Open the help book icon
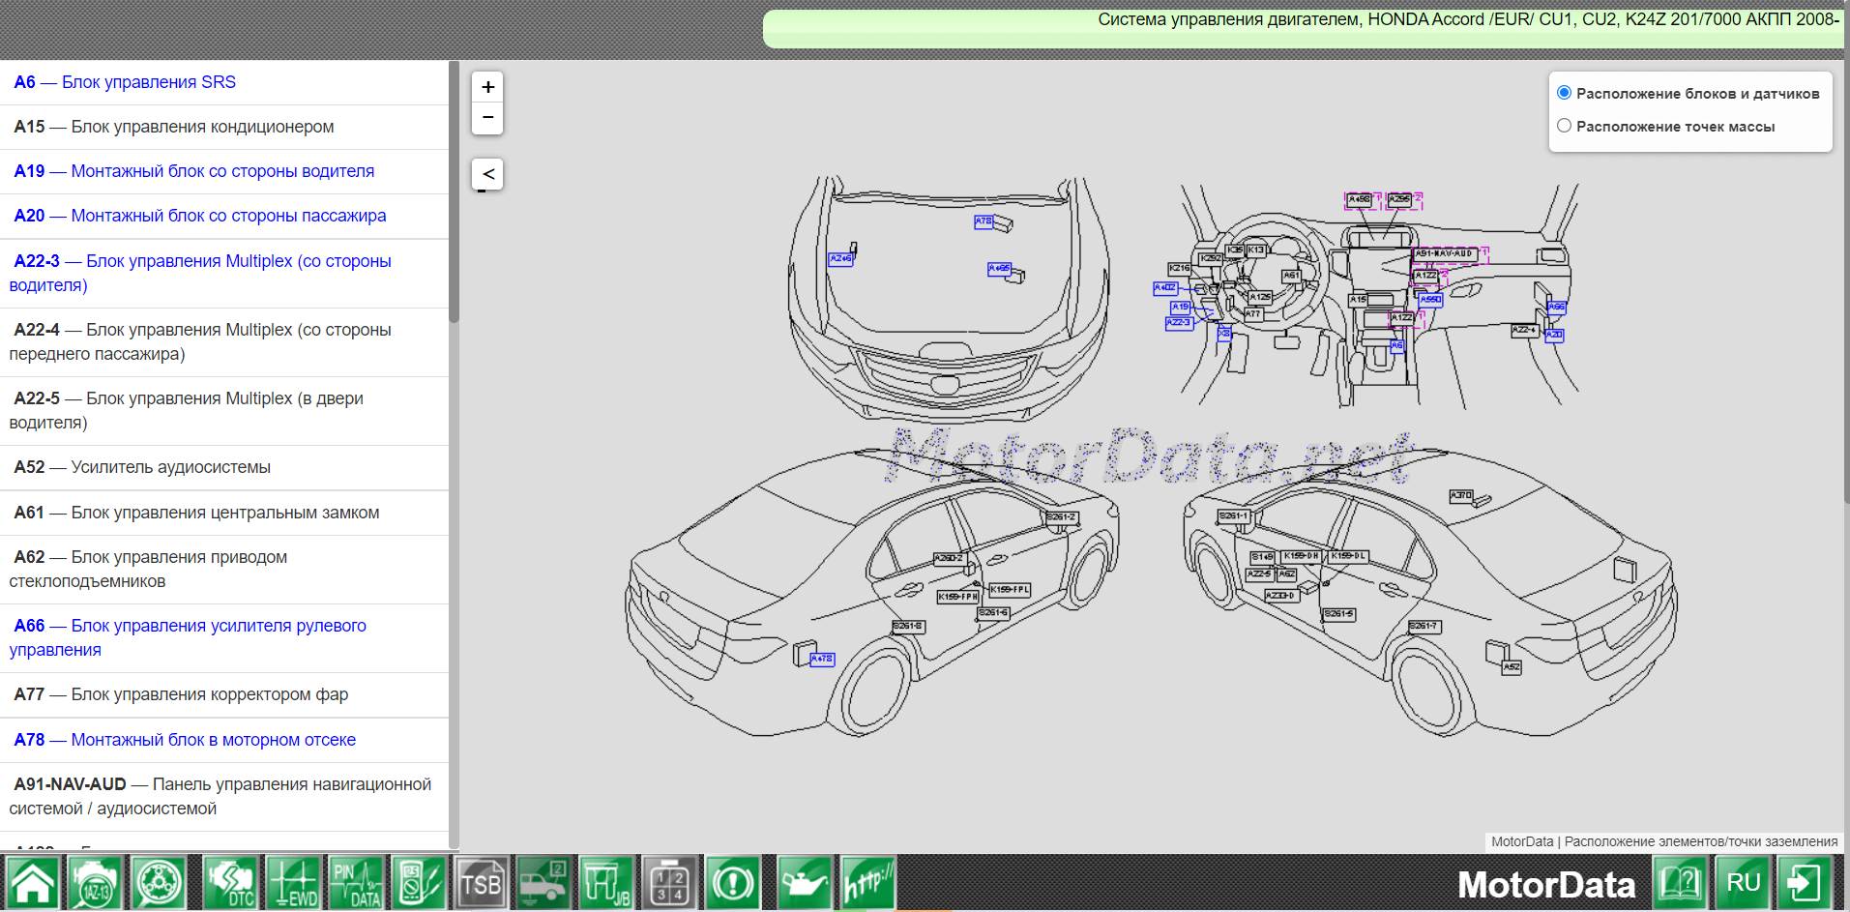The width and height of the screenshot is (1850, 912). coord(1681,883)
